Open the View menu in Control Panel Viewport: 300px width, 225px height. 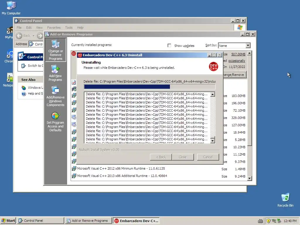click(39, 28)
